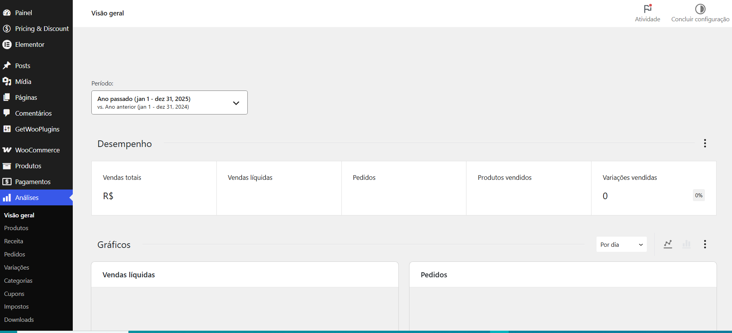This screenshot has height=333, width=732.
Task: Select the Mídia media icon
Action: coord(7,82)
